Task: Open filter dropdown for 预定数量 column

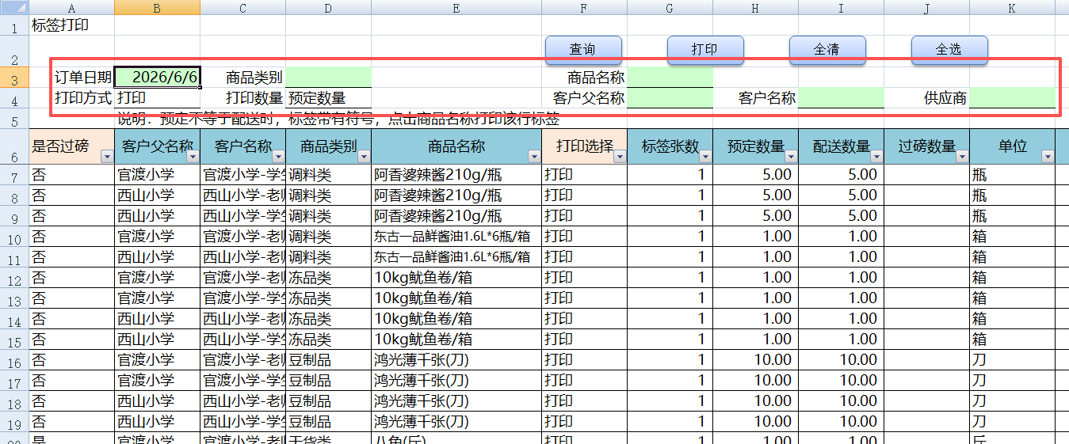Action: [x=791, y=157]
